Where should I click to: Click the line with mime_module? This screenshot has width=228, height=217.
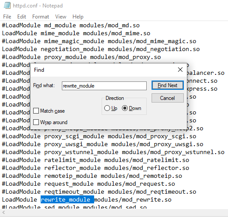click(x=76, y=33)
